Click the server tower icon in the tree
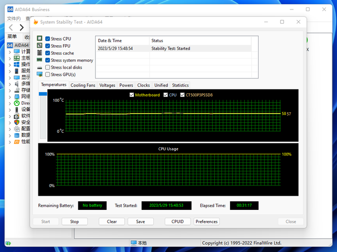This screenshot has height=252, width=337. coord(16,71)
